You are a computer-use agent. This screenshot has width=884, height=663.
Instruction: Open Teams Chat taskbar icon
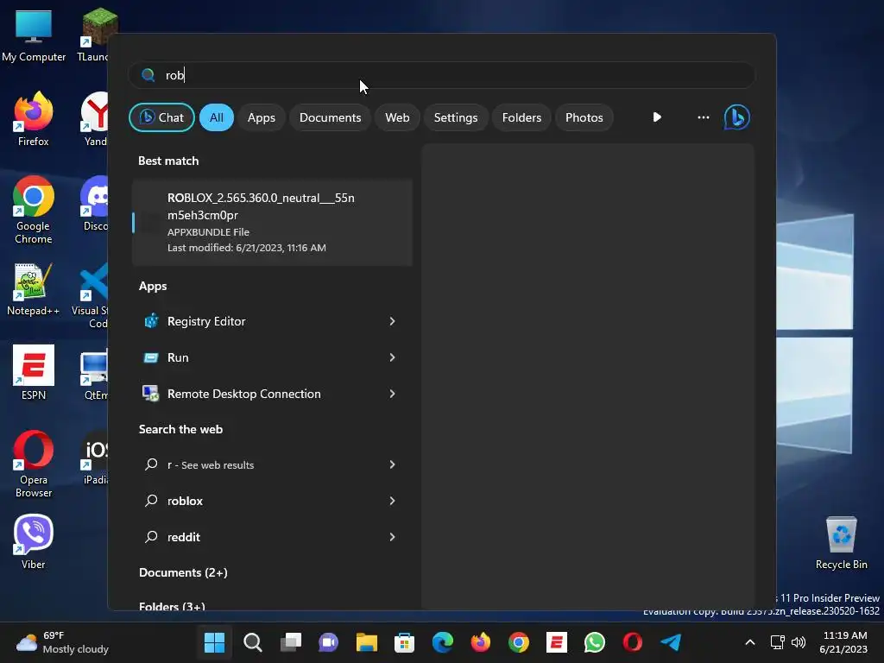[x=328, y=642]
